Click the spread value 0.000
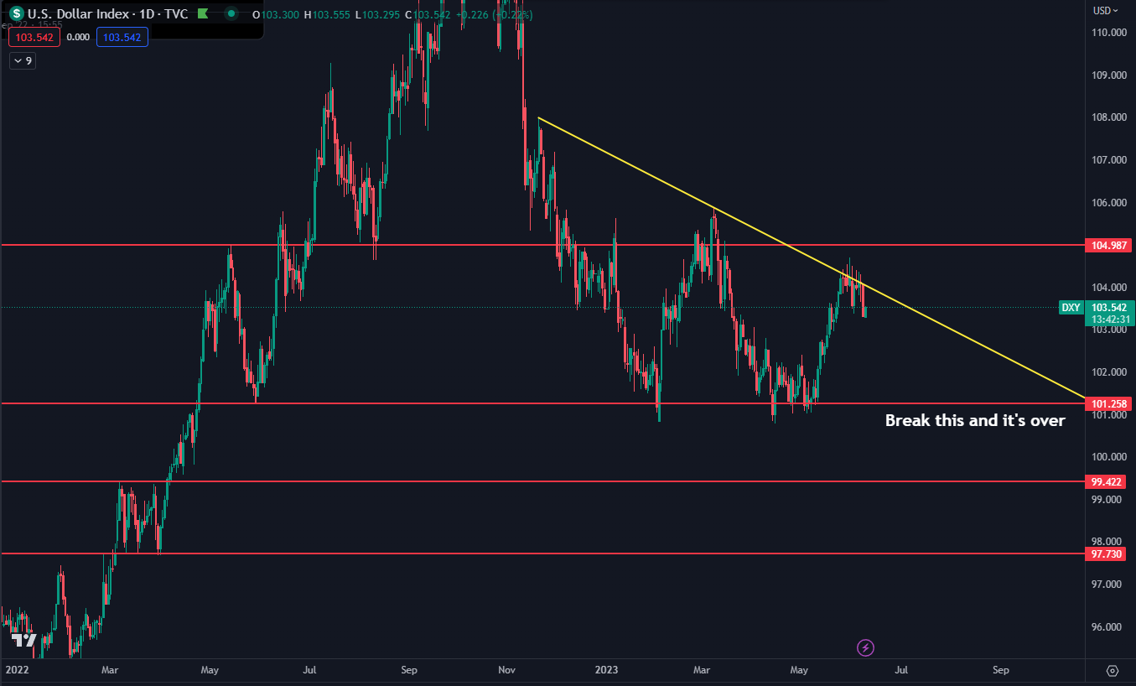Image resolution: width=1136 pixels, height=686 pixels. pyautogui.click(x=78, y=37)
